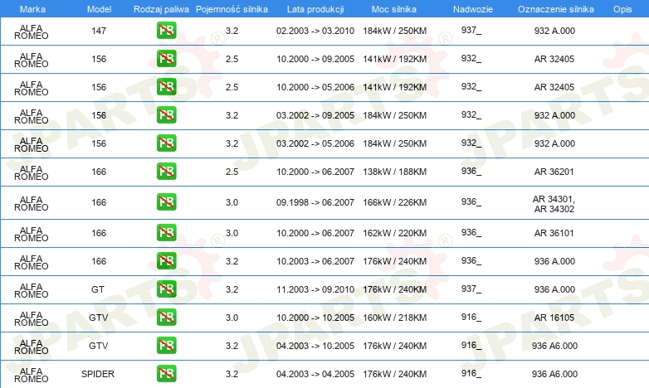This screenshot has height=388, width=649.
Task: Click fuel icon in the GTV 3.0 row
Action: (x=166, y=318)
